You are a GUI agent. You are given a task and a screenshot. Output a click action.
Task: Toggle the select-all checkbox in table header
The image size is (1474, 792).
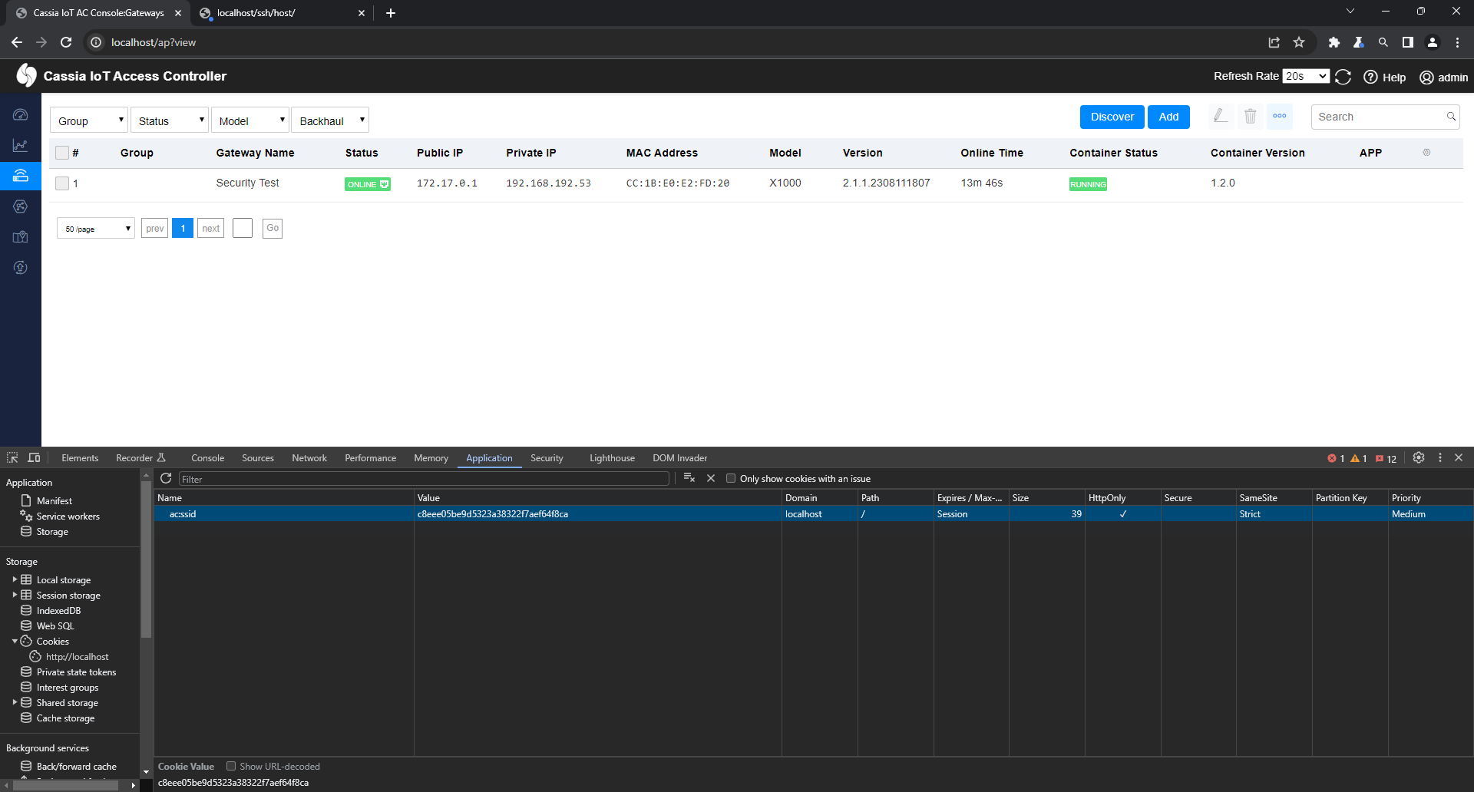point(62,153)
